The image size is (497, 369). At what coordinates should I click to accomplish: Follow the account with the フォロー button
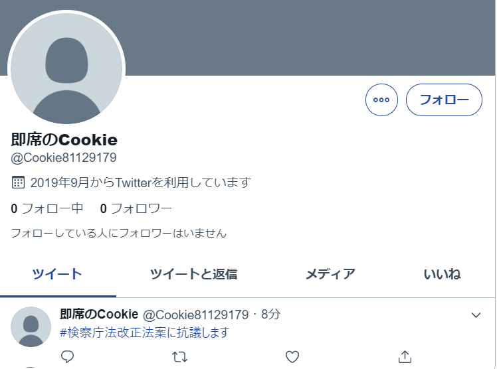444,100
